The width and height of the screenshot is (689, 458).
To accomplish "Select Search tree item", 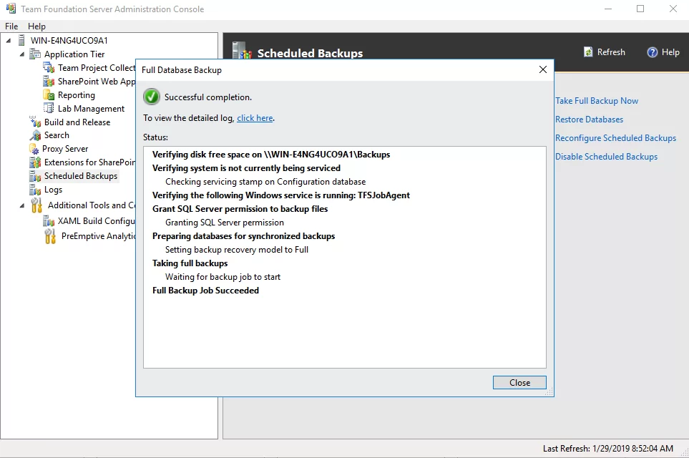I will point(57,135).
